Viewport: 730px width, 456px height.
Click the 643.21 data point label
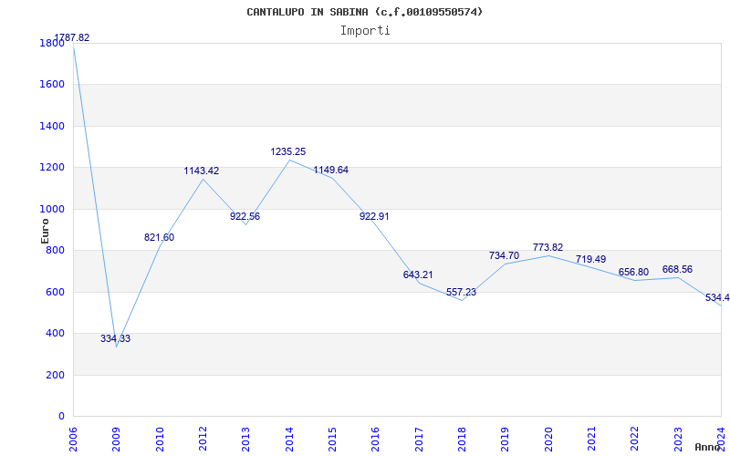(x=418, y=275)
